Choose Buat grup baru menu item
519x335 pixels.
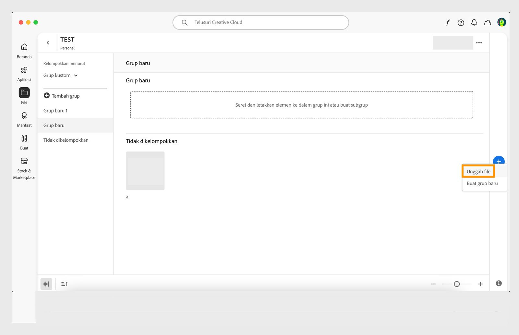482,183
